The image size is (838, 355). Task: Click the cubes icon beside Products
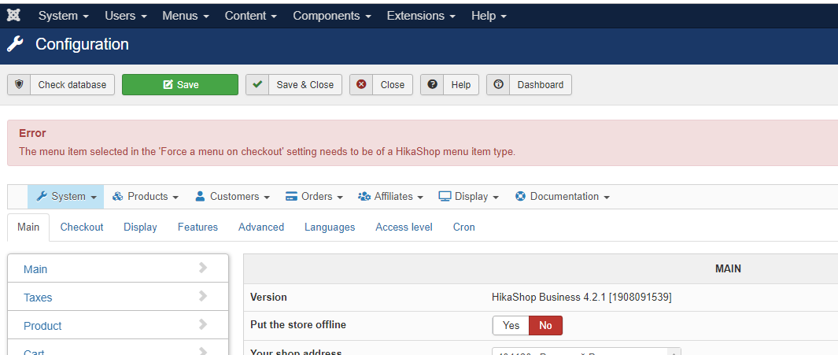pyautogui.click(x=117, y=196)
